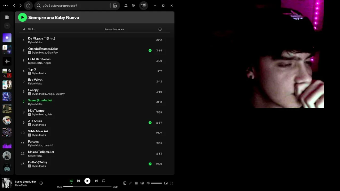This screenshot has width=340, height=191.
Task: Open the Browse icon in search bar
Action: coord(115,6)
